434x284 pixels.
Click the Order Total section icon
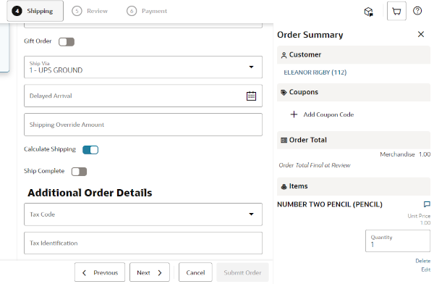[284, 140]
